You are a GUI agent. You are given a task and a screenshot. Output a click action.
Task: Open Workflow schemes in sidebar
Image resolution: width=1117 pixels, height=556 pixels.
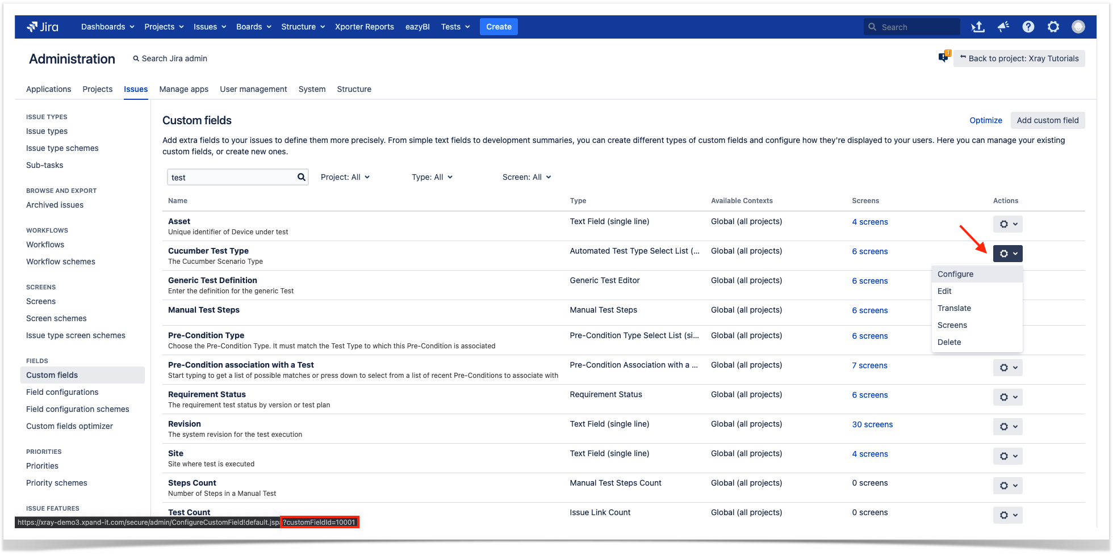click(60, 262)
